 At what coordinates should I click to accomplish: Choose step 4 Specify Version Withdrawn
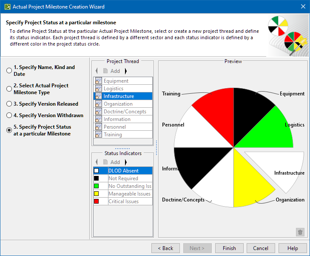[x=9, y=115]
